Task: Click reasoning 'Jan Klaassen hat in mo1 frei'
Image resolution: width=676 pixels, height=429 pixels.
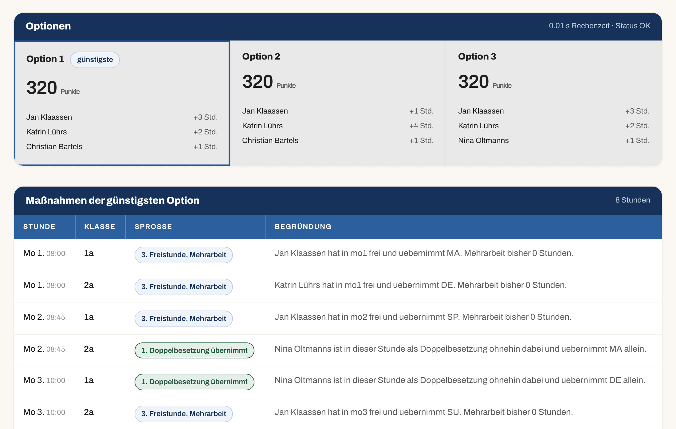Action: click(424, 253)
